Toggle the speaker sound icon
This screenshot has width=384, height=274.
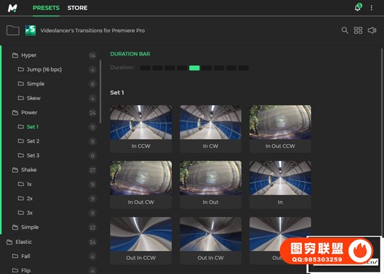[x=372, y=30]
